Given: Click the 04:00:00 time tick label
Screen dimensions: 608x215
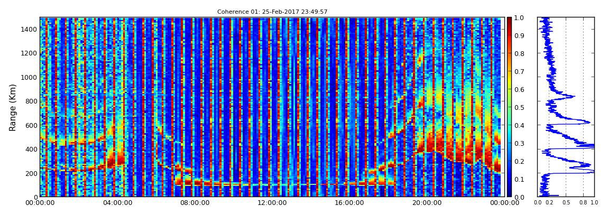Looking at the screenshot, I should (117, 203).
